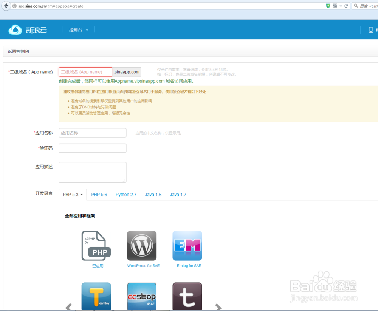Click the next apps carousel arrow
378x311 pixels.
click(218, 307)
